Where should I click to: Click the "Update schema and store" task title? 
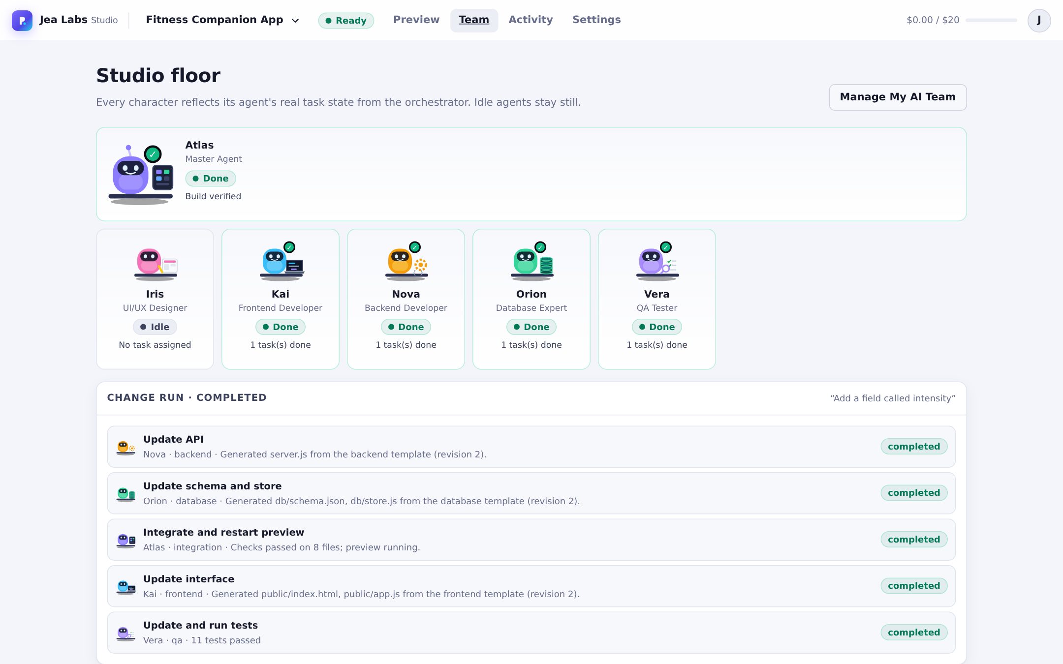[x=212, y=486]
